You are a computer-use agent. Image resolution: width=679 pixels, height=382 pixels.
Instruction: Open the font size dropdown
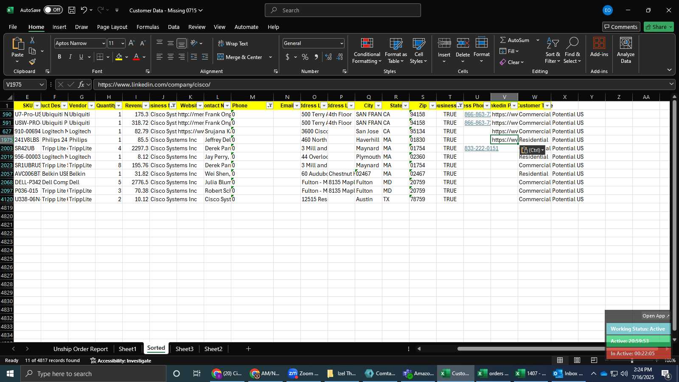[x=123, y=43]
